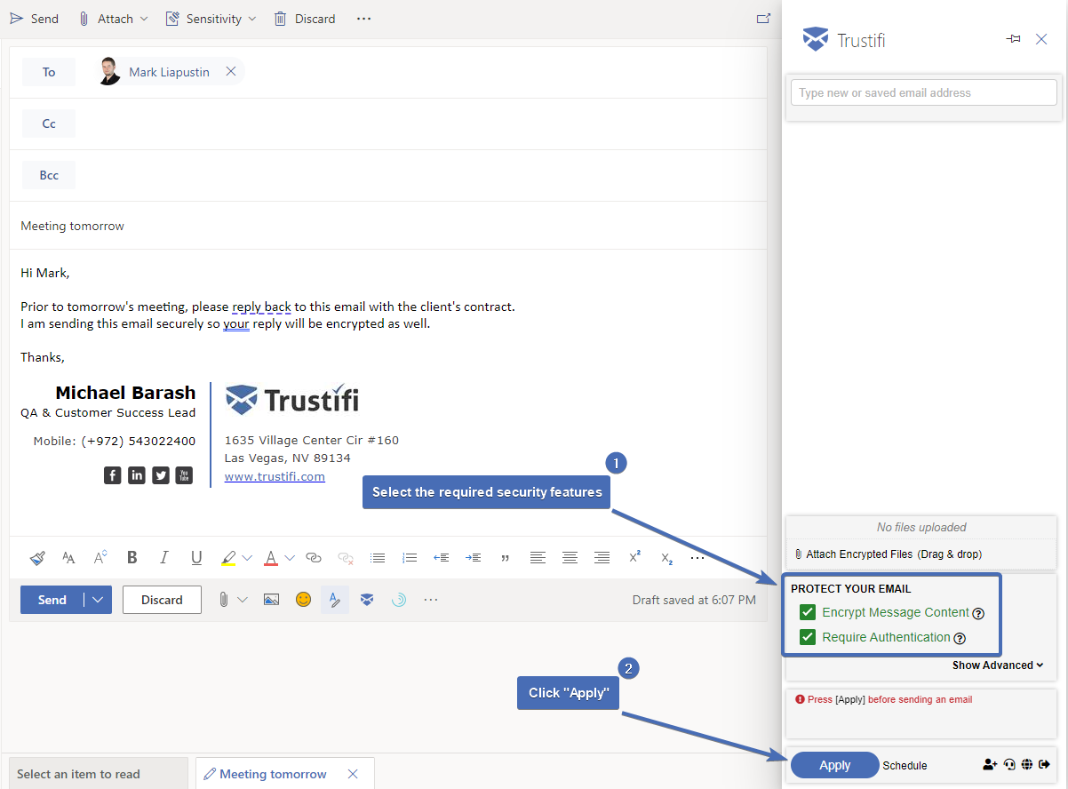Image resolution: width=1068 pixels, height=789 pixels.
Task: Open help for Encrypt Message Content
Action: pyautogui.click(x=978, y=613)
